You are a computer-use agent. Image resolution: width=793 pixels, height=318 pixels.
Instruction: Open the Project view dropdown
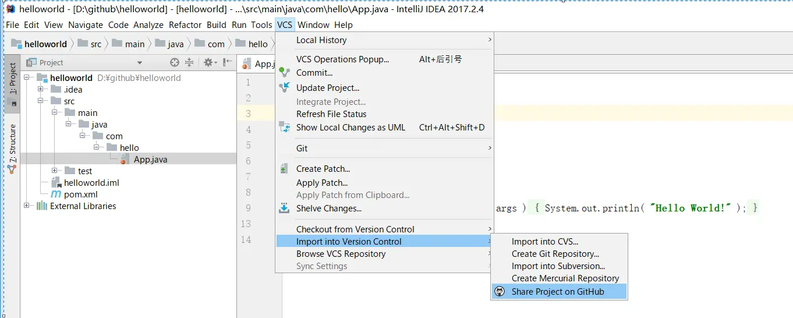click(139, 63)
